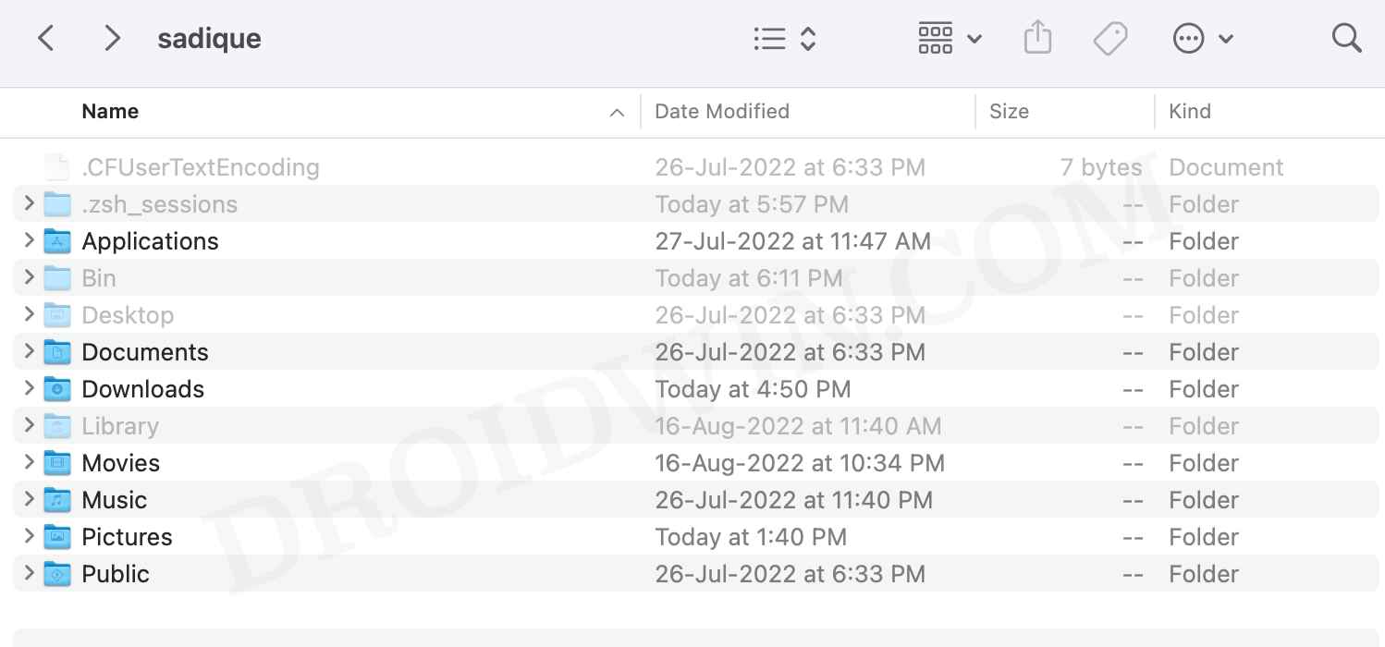1385x647 pixels.
Task: Select the .CFUserTextEncoding file row
Action: [201, 167]
